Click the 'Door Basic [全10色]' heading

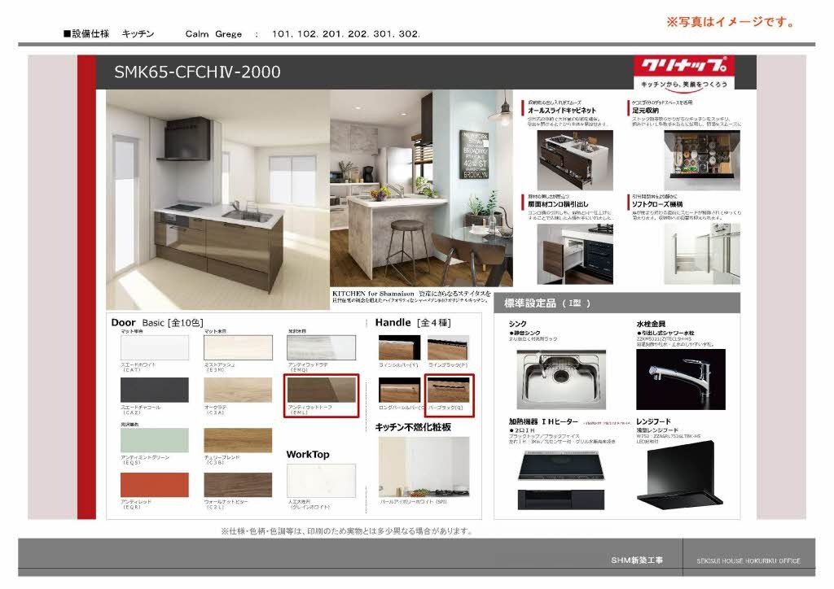point(157,322)
